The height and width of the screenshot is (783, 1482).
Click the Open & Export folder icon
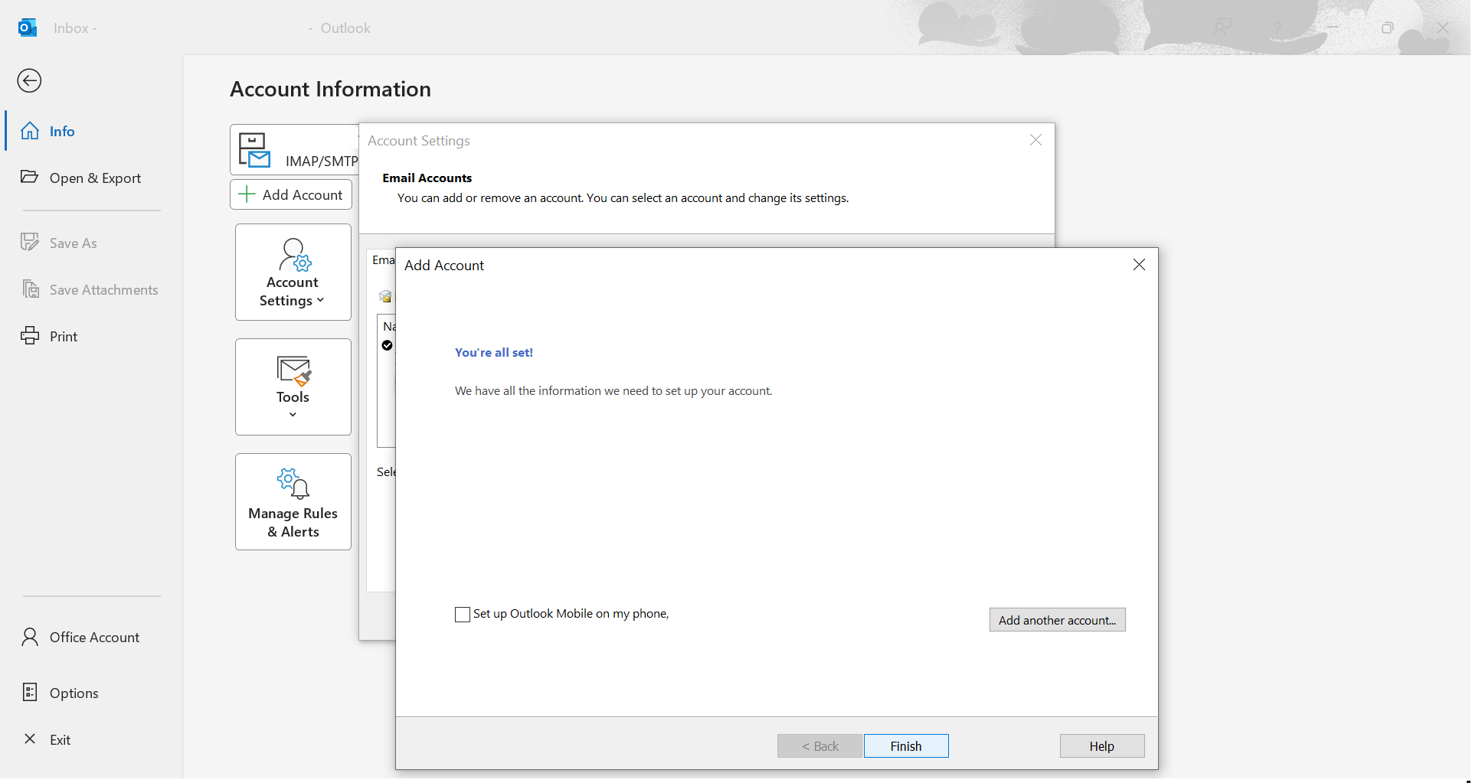coord(29,177)
